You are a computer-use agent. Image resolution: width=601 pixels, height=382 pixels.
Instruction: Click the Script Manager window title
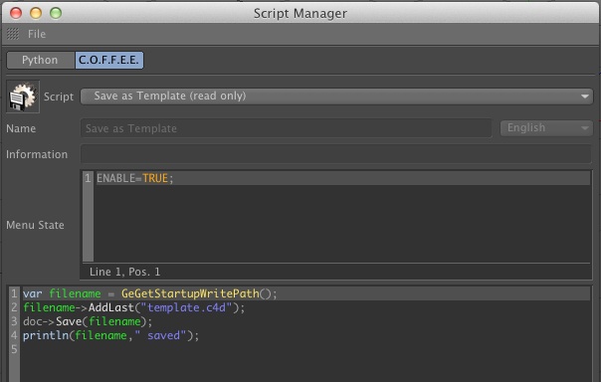[300, 13]
